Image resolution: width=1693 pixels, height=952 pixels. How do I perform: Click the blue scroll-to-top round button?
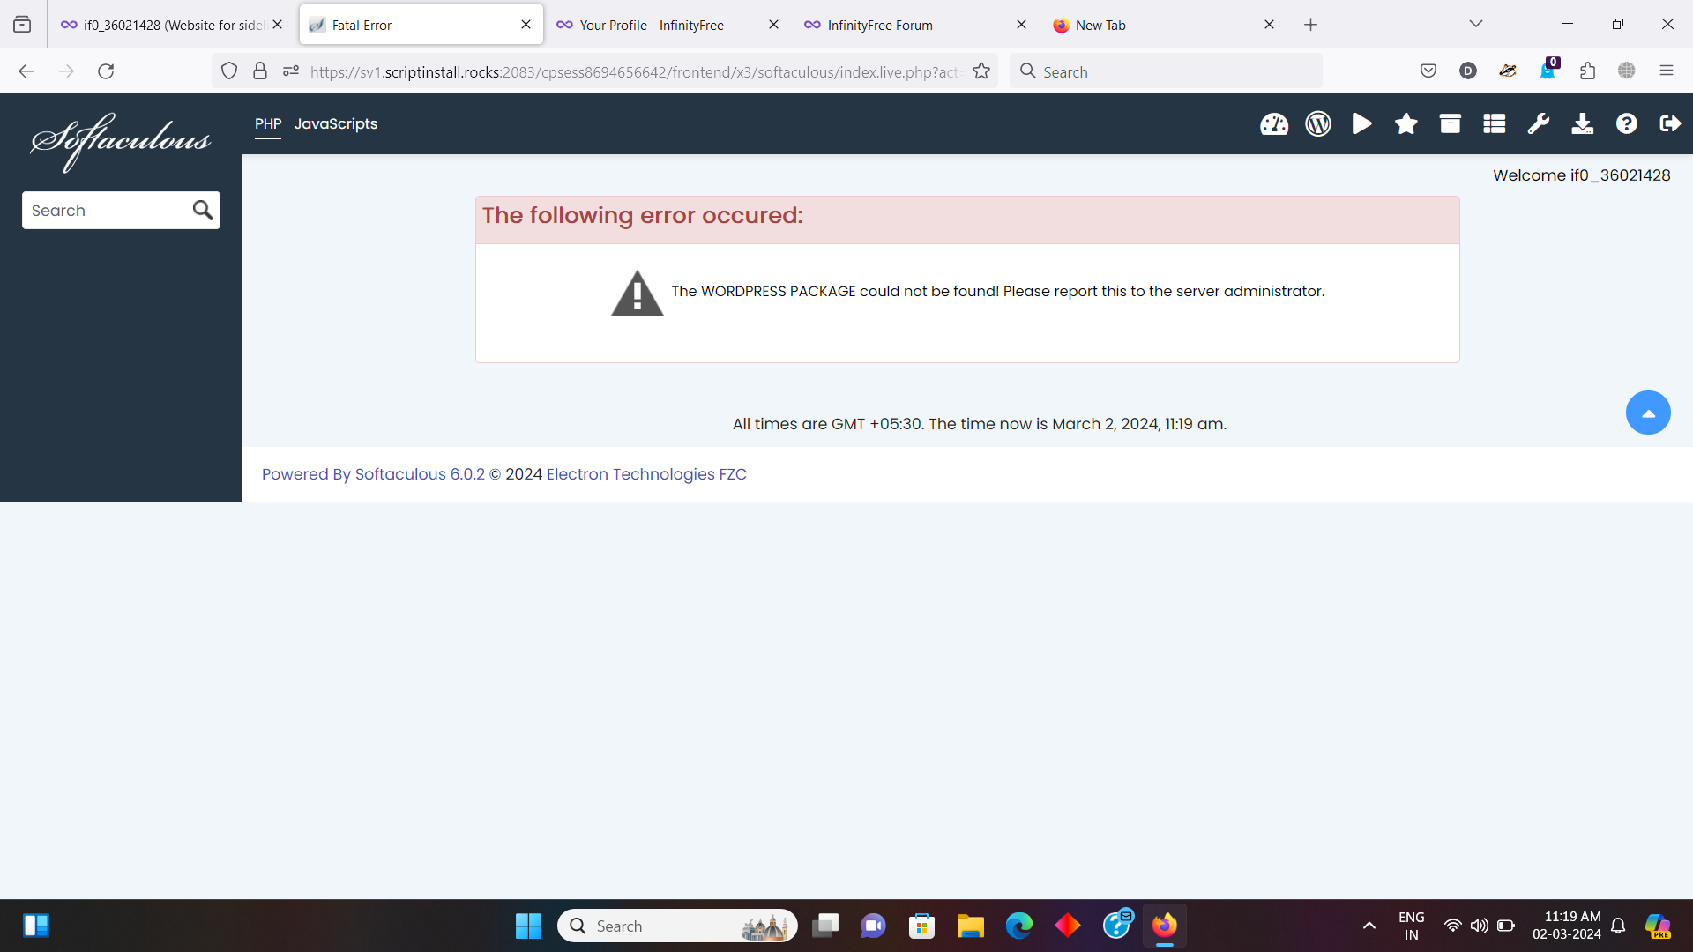1648,413
